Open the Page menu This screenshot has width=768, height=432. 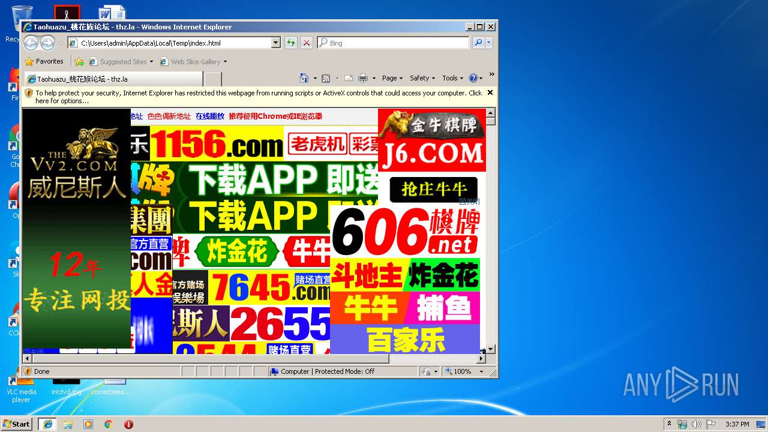[392, 78]
